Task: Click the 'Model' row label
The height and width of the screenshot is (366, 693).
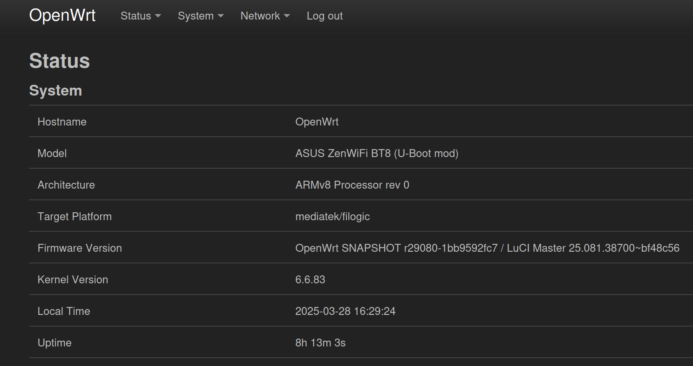Action: 52,153
